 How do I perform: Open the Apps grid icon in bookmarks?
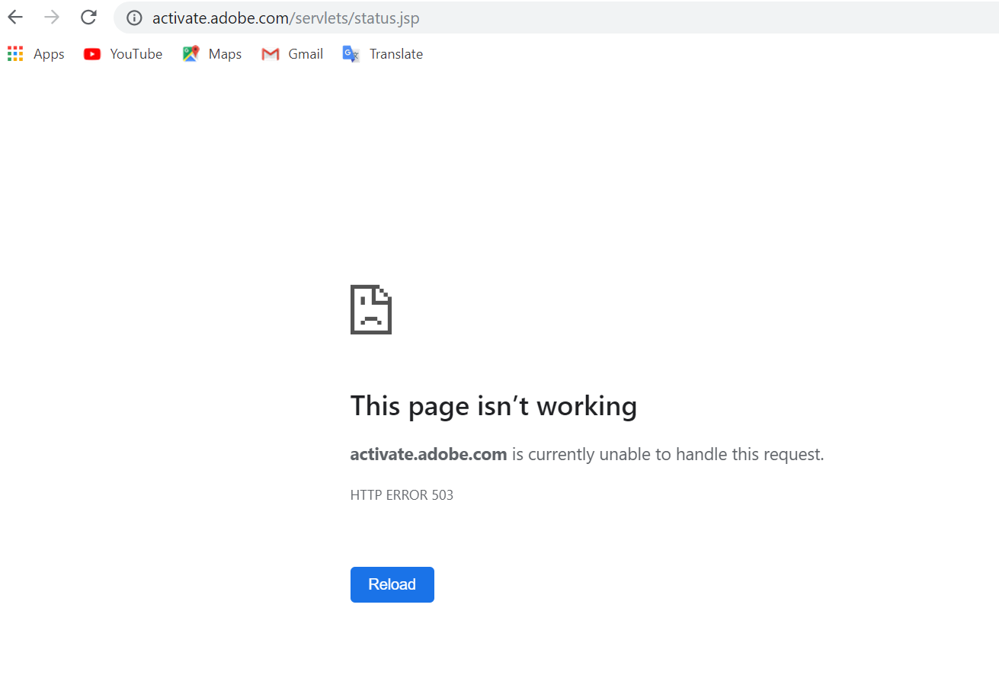point(15,54)
